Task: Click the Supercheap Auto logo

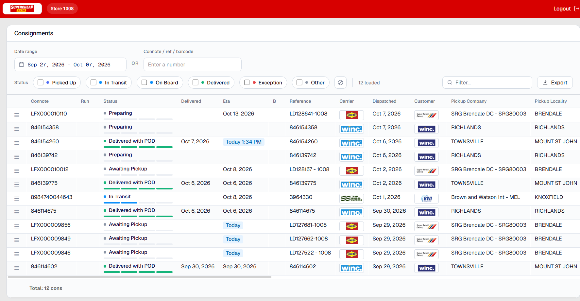Action: pos(22,9)
